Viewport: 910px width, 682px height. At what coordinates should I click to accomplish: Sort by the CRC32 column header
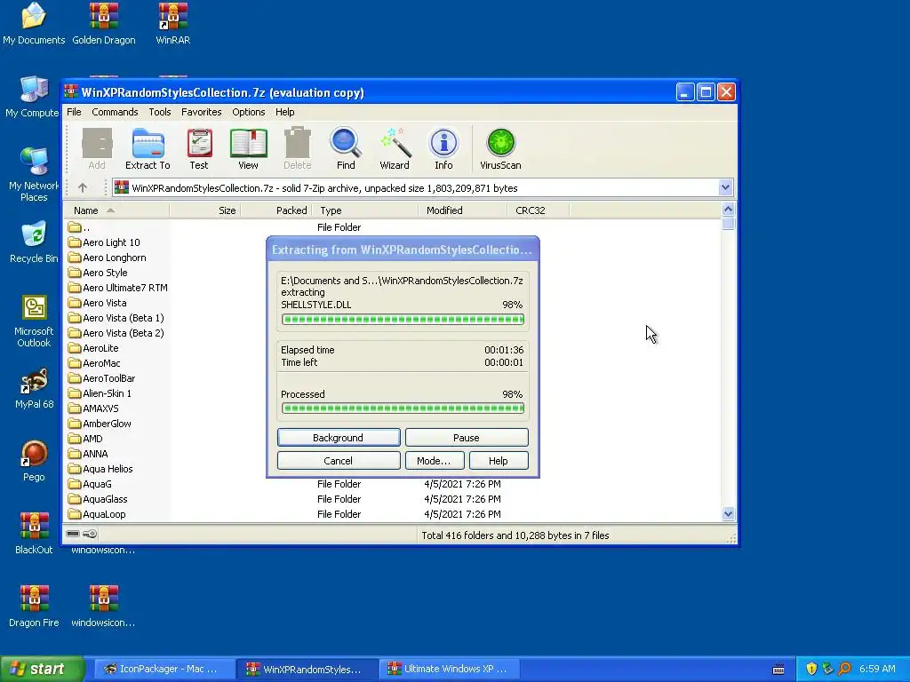pyautogui.click(x=538, y=210)
